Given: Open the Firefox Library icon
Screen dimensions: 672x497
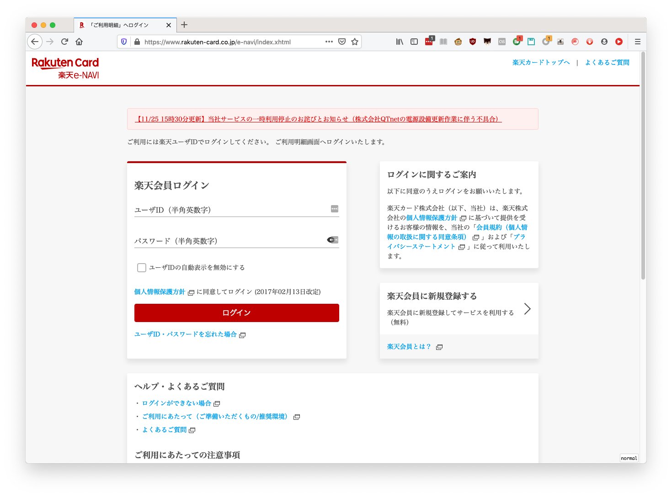Looking at the screenshot, I should click(400, 42).
